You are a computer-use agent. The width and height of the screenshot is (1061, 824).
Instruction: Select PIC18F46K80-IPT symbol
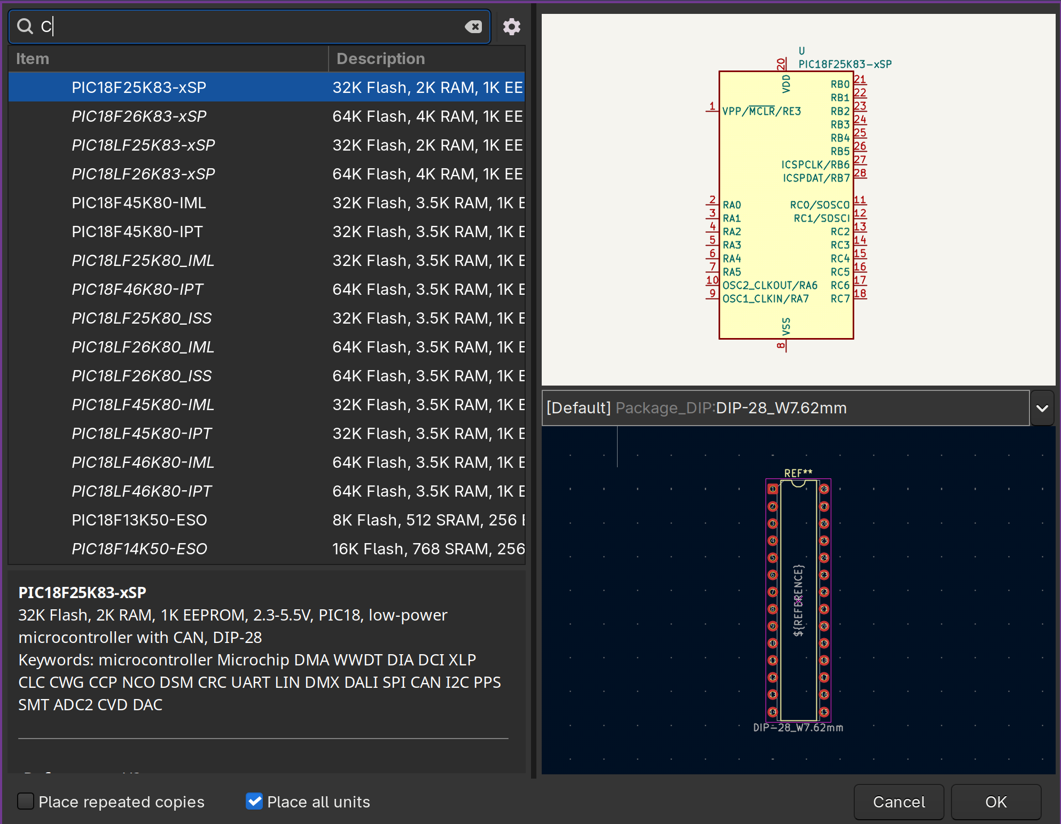point(267,289)
